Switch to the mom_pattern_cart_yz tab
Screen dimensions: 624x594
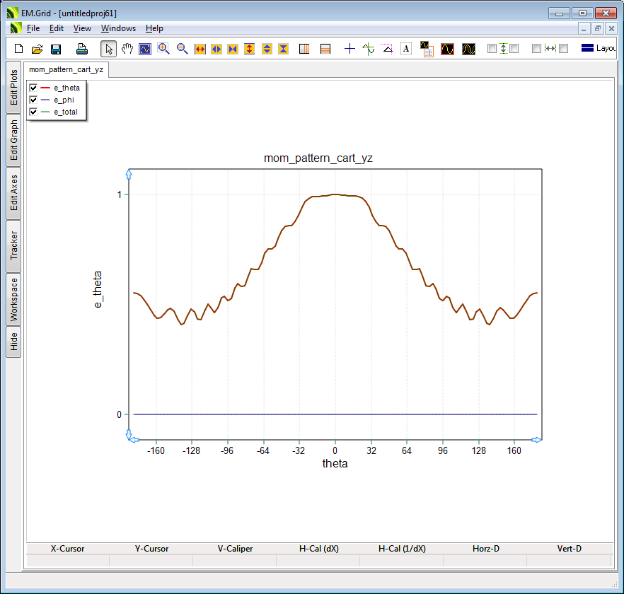pos(66,69)
